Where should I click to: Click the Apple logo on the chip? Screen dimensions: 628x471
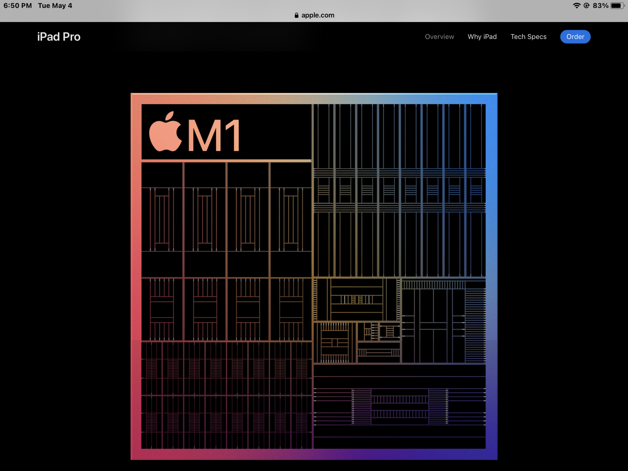pos(165,132)
